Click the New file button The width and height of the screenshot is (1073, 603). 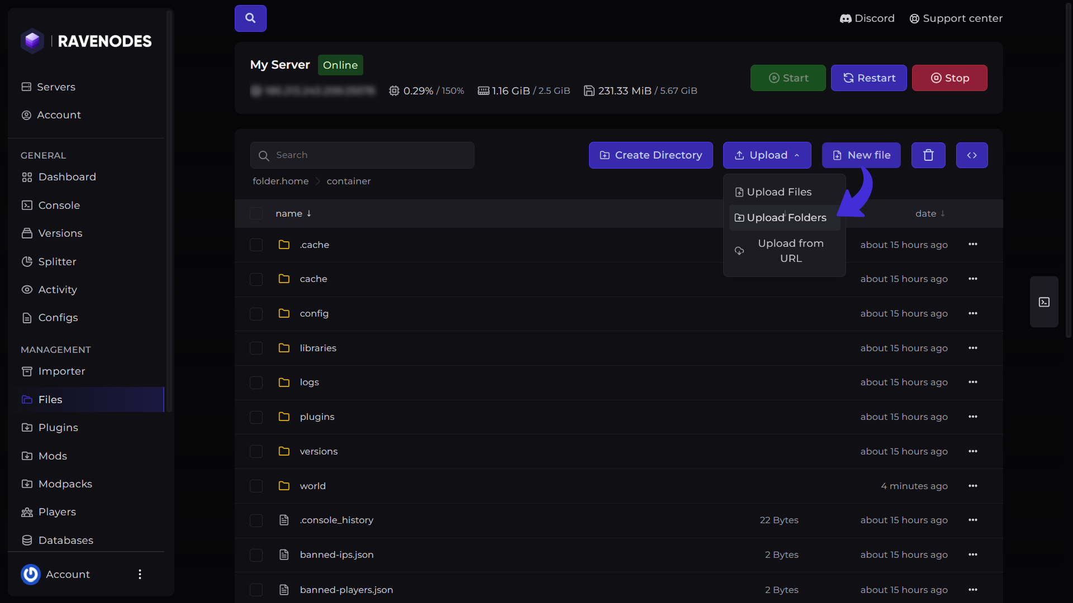point(861,155)
